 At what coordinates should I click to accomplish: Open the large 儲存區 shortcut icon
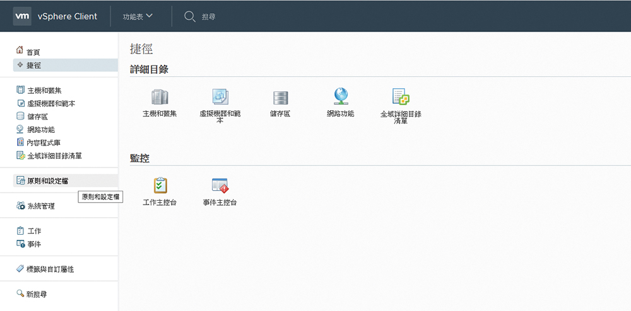[281, 98]
